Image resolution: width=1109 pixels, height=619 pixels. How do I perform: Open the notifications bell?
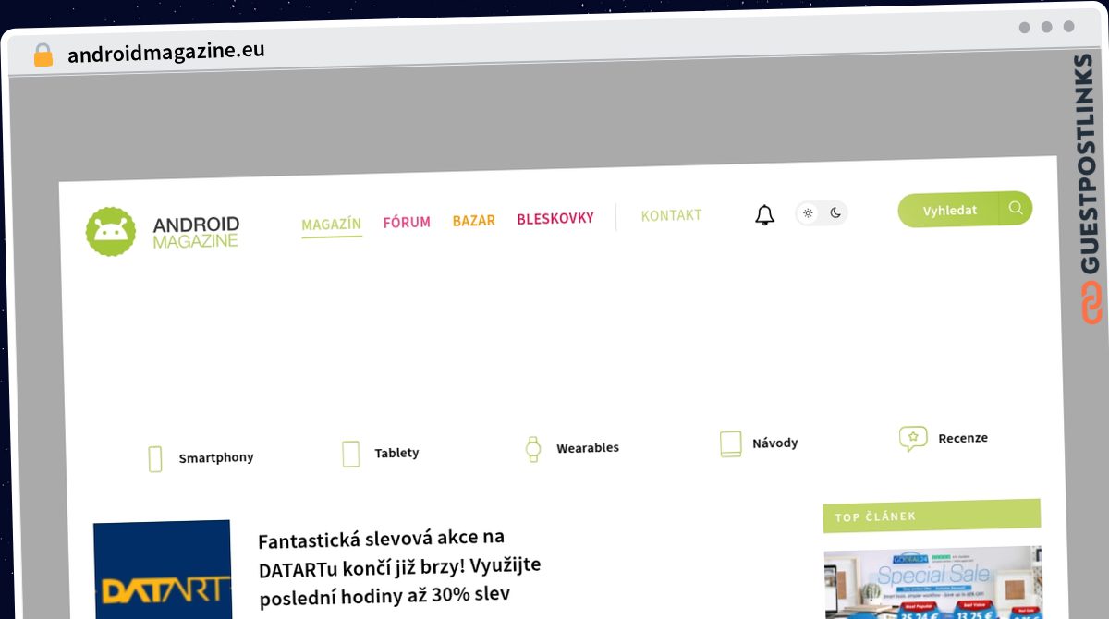(x=764, y=215)
